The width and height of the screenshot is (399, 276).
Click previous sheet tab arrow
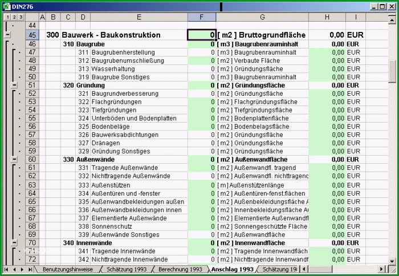14,269
